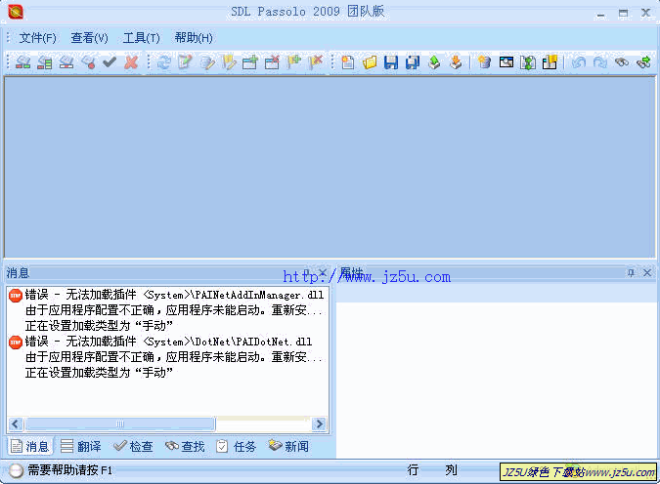The image size is (660, 484).
Task: Click the horizontal scrollbar thumb in messages
Action: pos(120,423)
